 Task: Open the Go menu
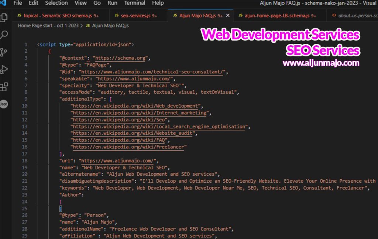pyautogui.click(x=97, y=3)
